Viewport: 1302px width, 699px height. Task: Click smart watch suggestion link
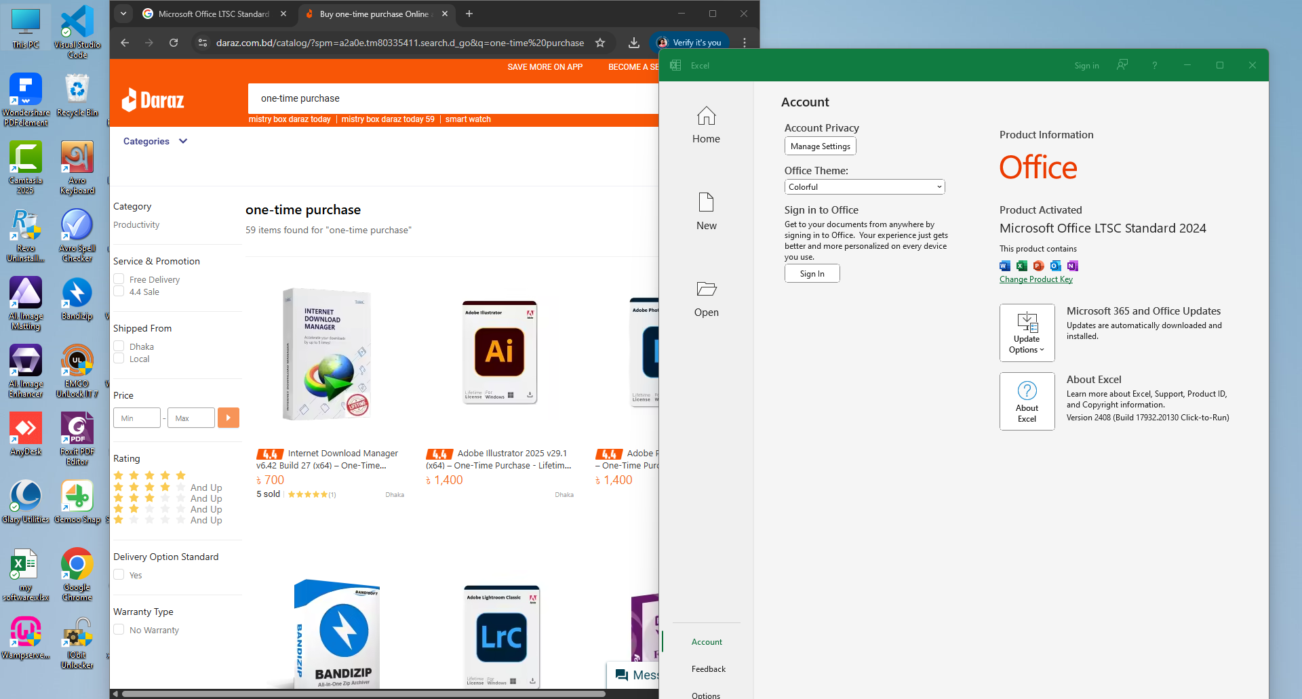click(x=468, y=119)
